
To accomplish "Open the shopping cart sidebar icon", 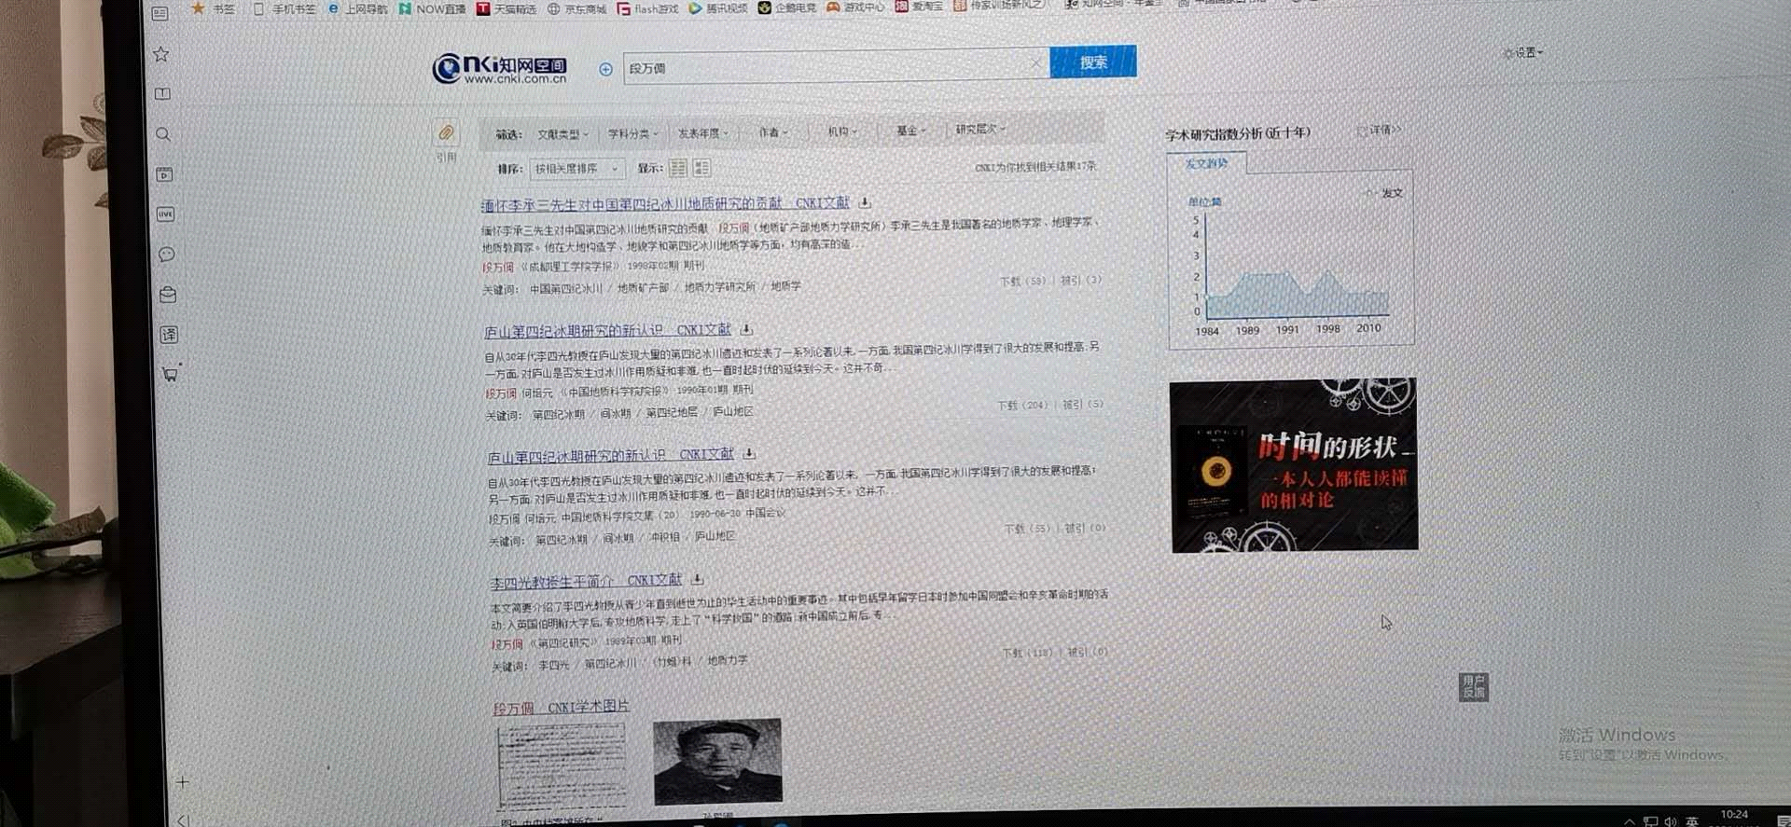I will (170, 375).
